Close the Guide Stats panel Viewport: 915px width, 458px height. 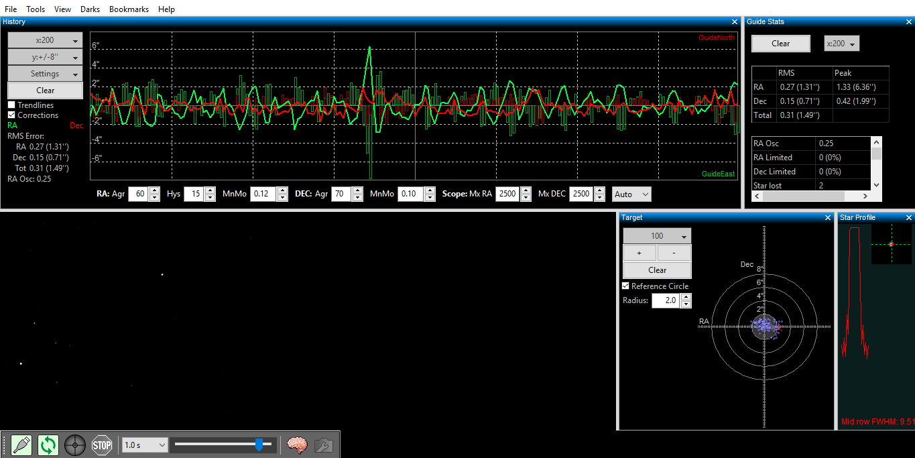click(x=909, y=21)
